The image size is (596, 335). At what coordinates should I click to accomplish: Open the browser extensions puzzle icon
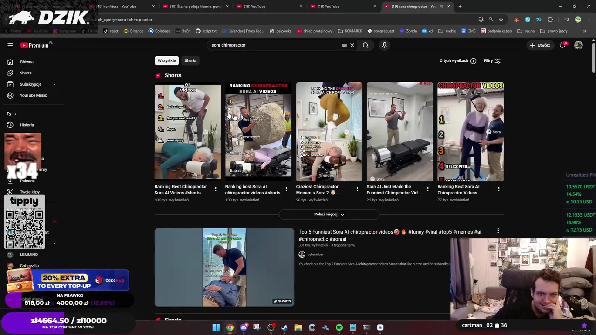[550, 20]
